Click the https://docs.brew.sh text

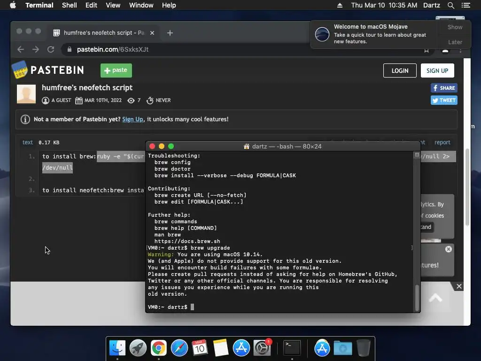[187, 241]
